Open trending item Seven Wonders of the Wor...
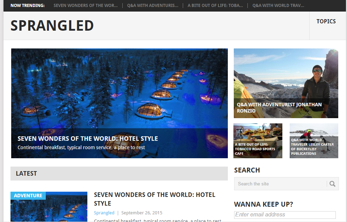This screenshot has width=347, height=222. click(86, 6)
